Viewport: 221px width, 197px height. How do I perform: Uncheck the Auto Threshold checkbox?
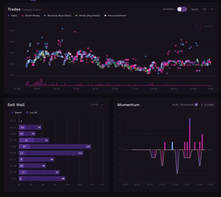point(196,105)
